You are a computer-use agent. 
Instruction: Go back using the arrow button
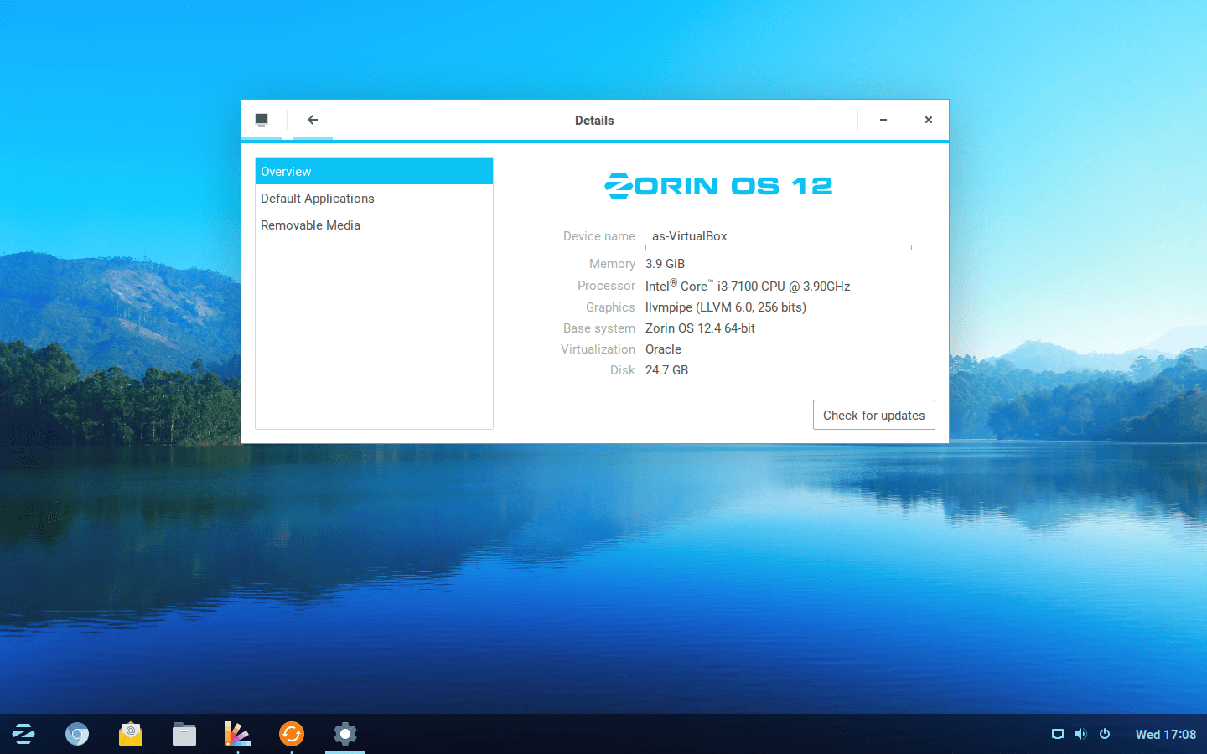[x=313, y=120]
